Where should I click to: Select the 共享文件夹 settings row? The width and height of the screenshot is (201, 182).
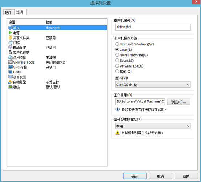pyautogui.click(x=57, y=38)
